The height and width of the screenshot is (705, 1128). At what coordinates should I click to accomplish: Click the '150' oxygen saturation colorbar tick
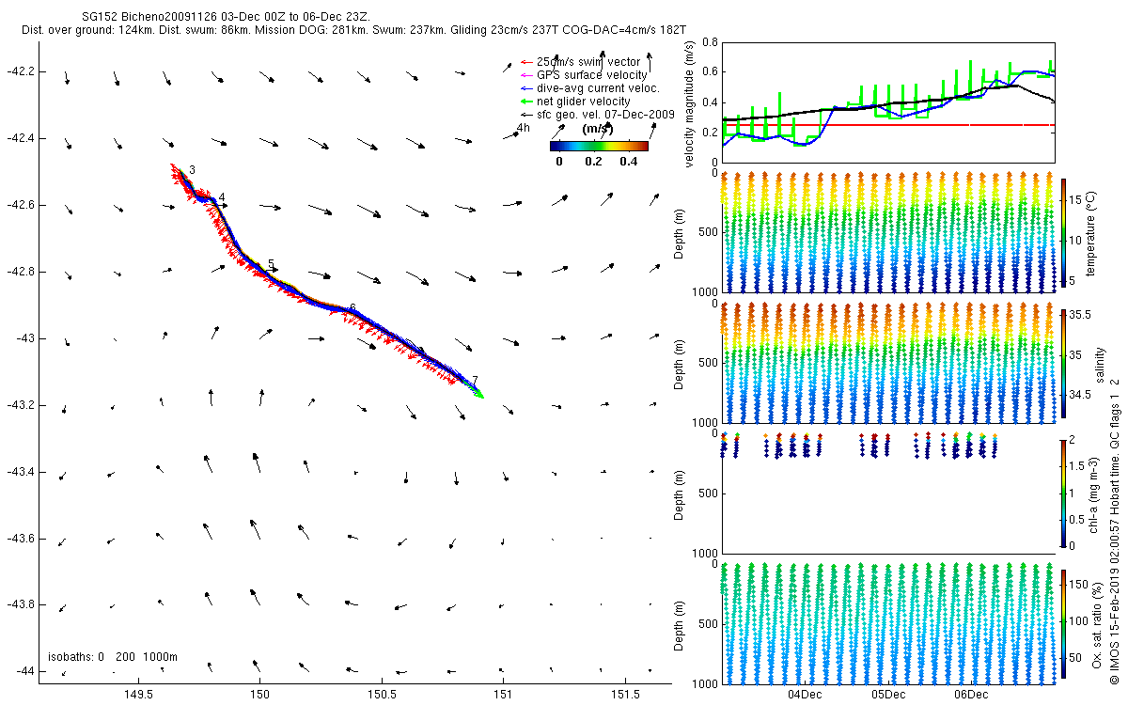[x=1080, y=586]
